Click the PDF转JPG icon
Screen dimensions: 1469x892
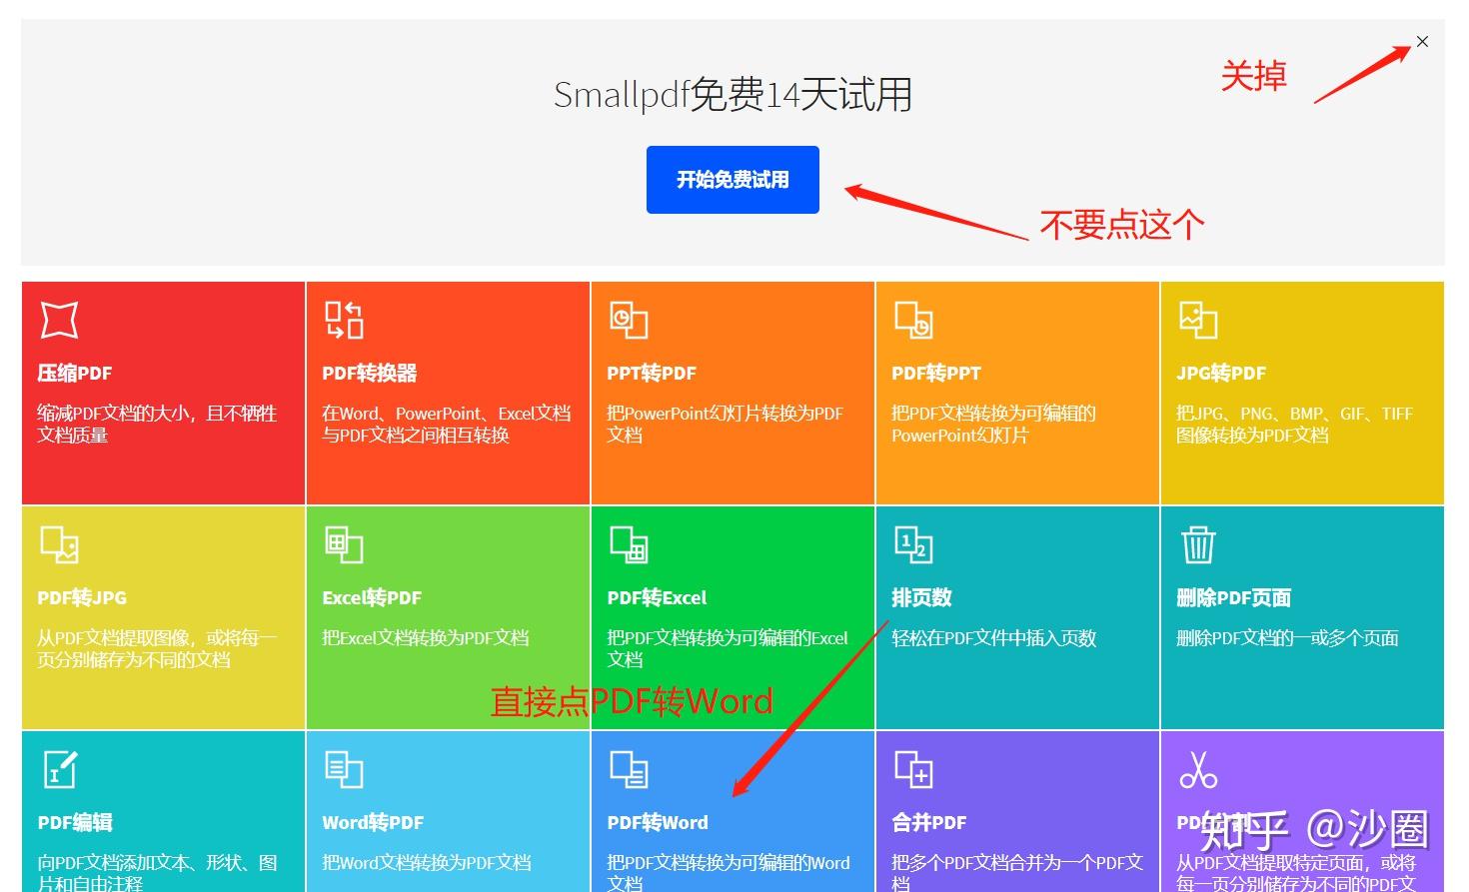[59, 544]
